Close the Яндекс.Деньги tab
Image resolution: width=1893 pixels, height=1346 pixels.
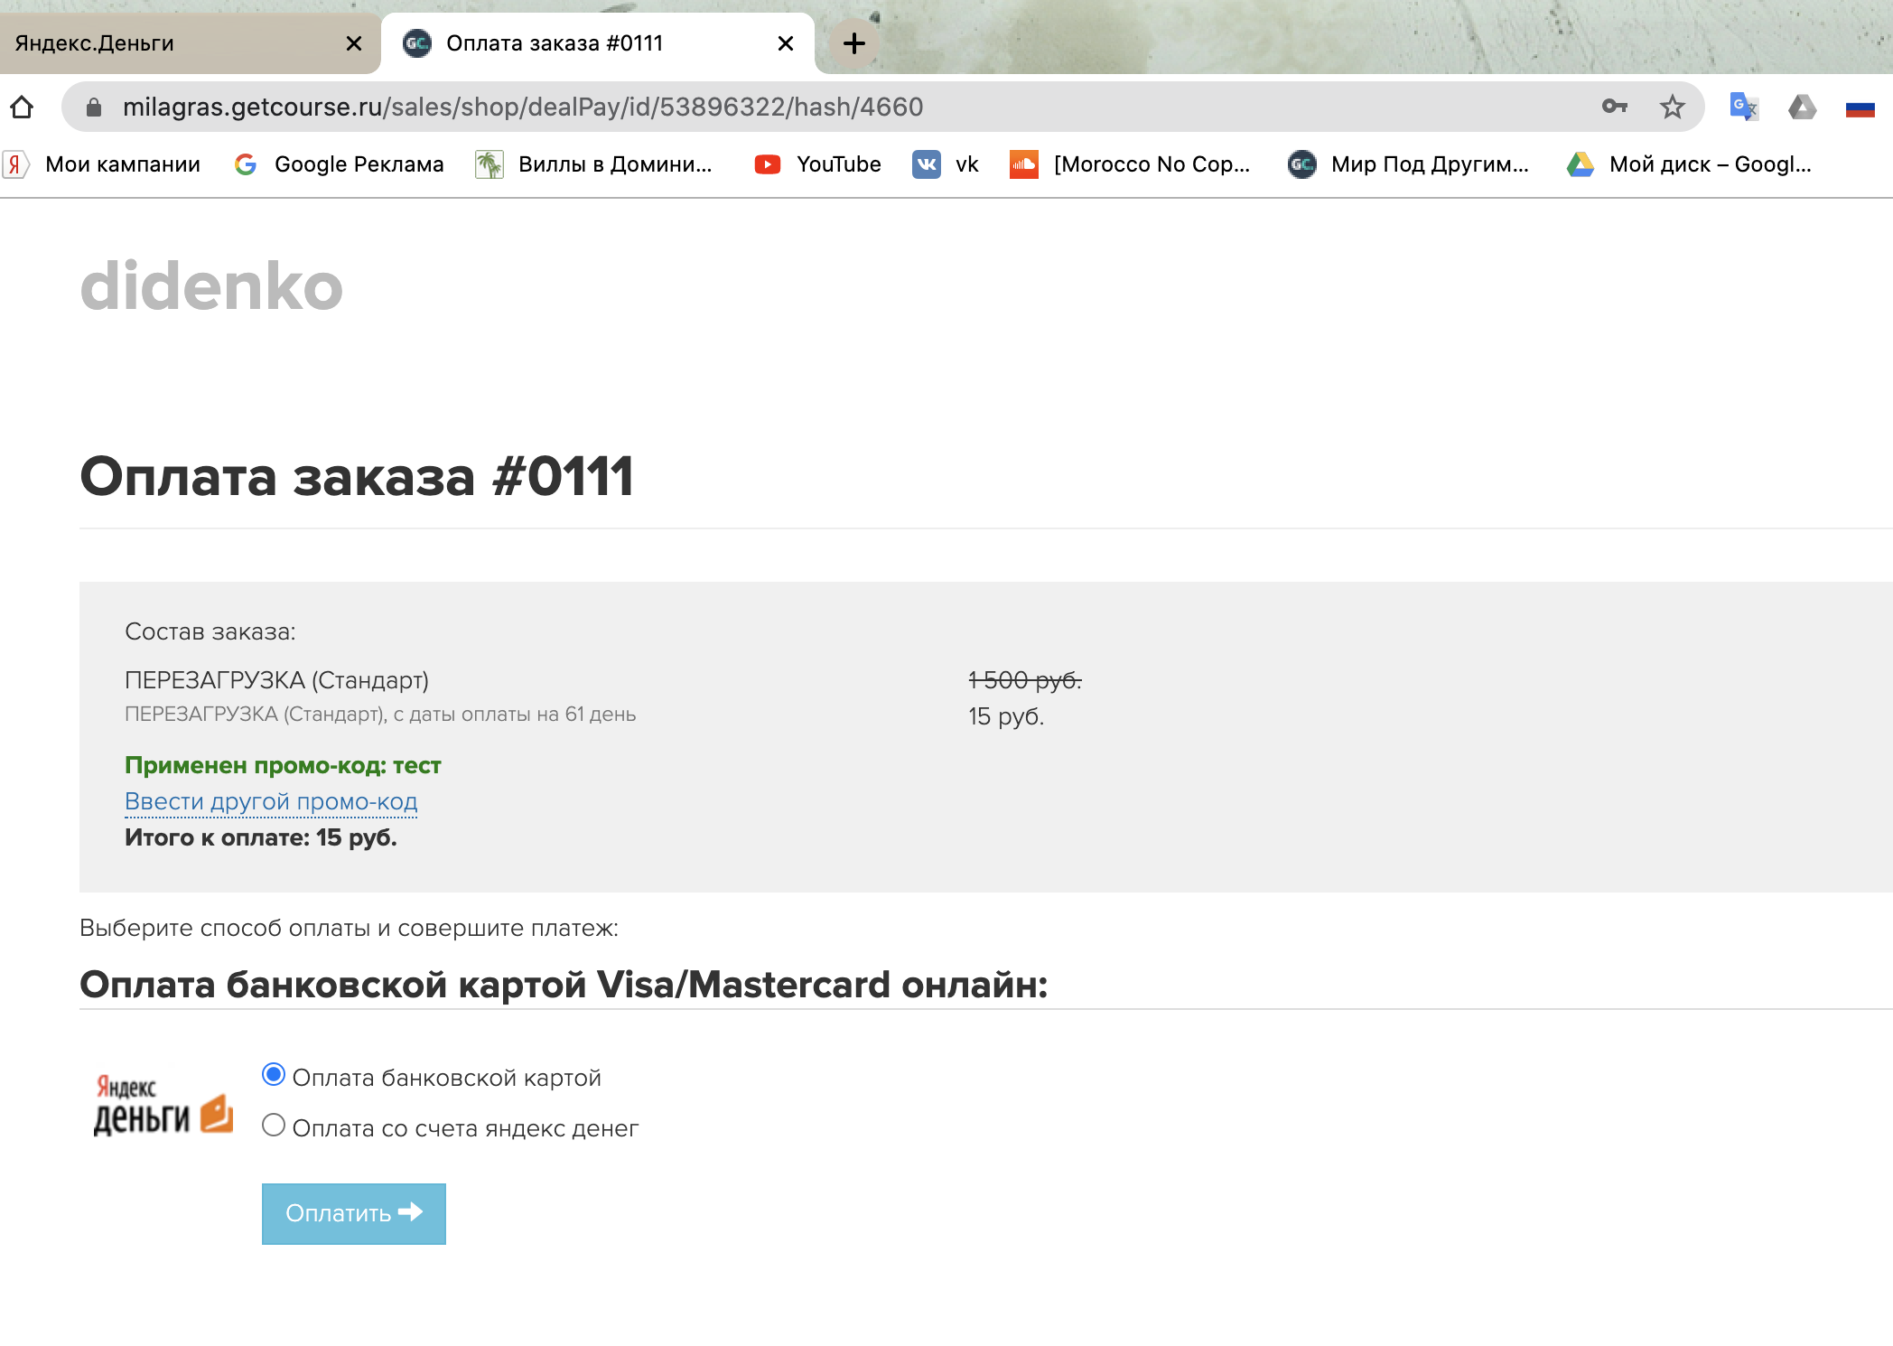point(354,43)
